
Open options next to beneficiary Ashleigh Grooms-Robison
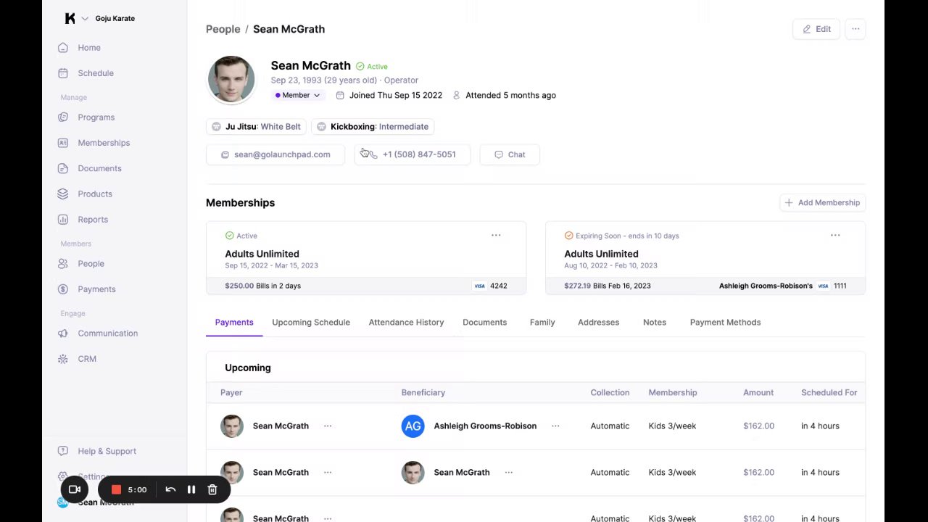(555, 426)
